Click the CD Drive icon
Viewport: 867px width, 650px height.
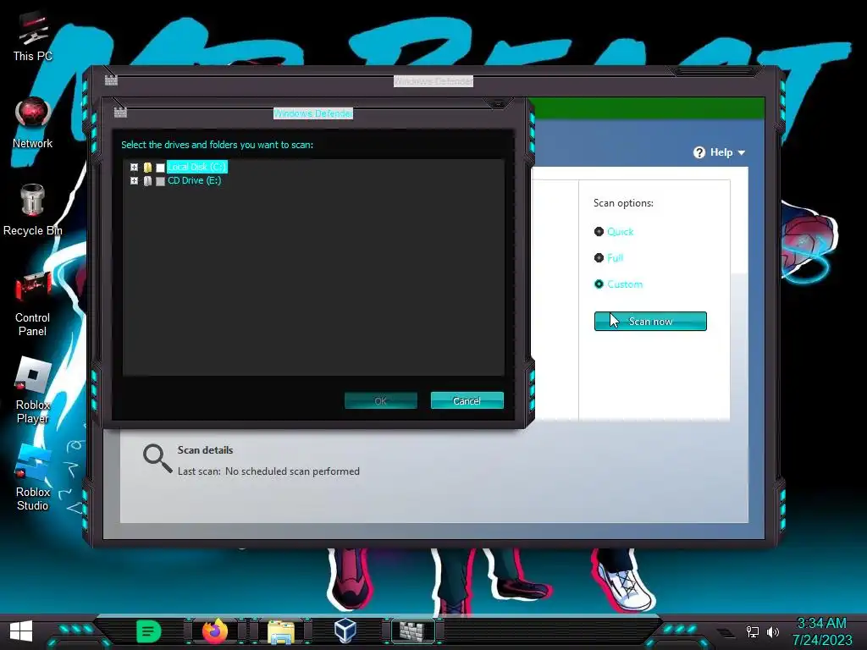[147, 181]
